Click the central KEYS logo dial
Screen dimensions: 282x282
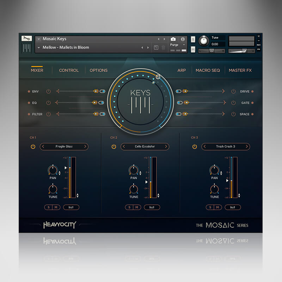point(141,101)
